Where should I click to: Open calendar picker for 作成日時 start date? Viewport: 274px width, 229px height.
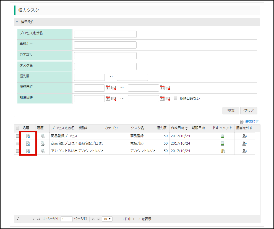108,88
